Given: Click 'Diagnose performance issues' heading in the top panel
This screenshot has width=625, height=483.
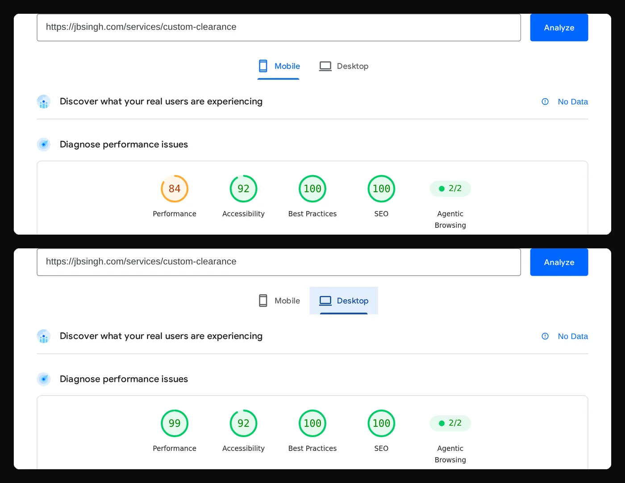Looking at the screenshot, I should point(124,144).
